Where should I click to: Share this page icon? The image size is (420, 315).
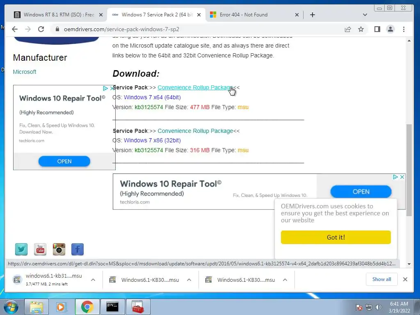point(348,29)
